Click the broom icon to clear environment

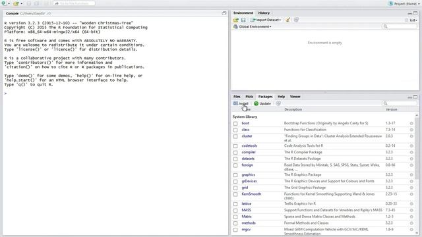287,20
